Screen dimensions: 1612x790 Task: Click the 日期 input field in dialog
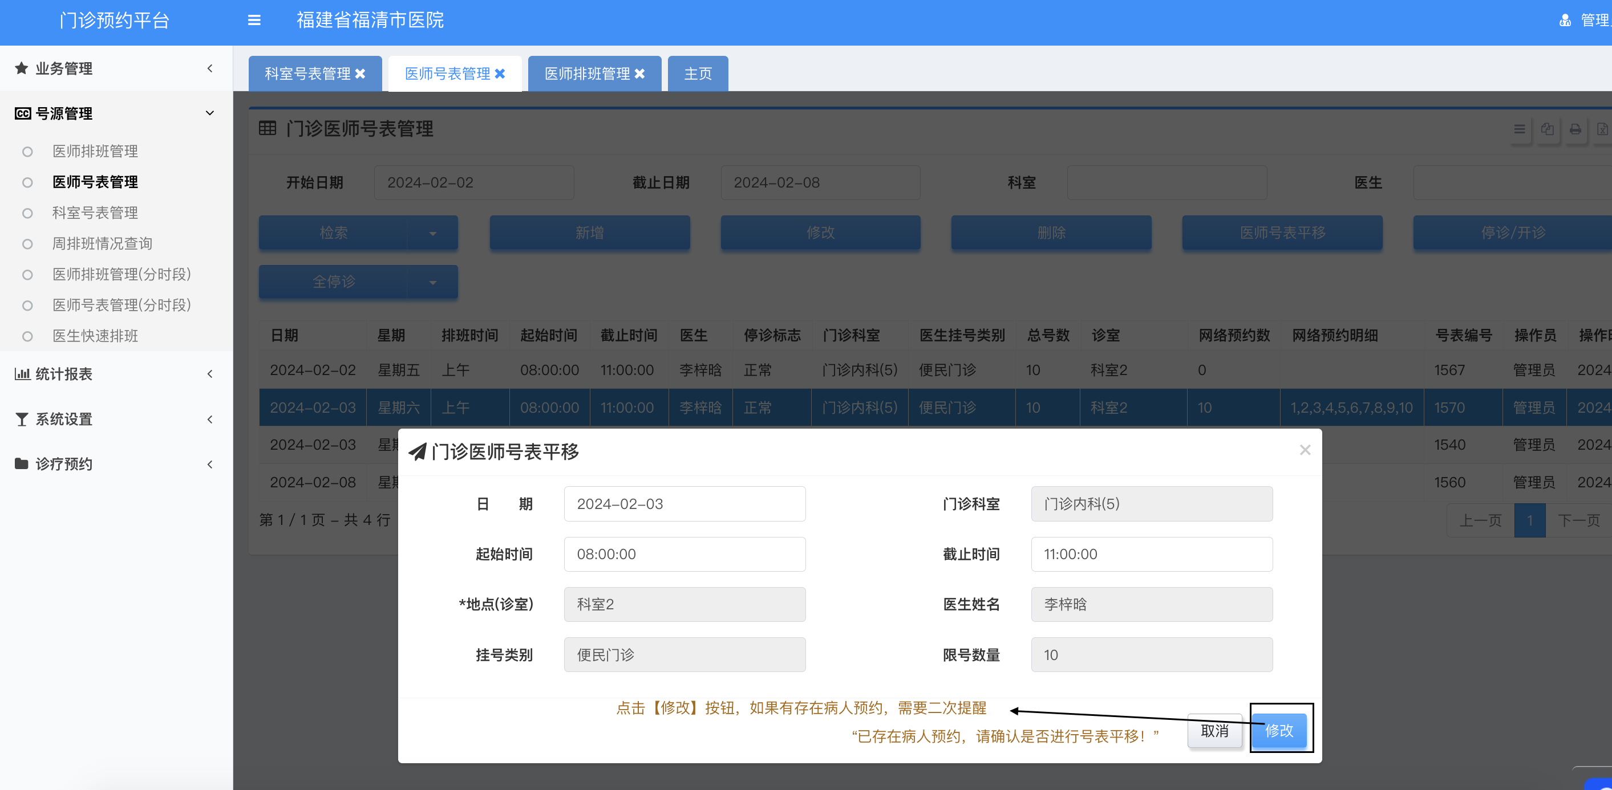pos(684,503)
